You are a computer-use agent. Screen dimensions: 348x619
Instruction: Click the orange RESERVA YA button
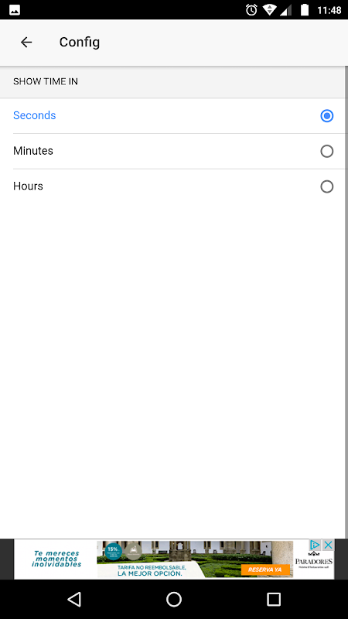click(264, 569)
